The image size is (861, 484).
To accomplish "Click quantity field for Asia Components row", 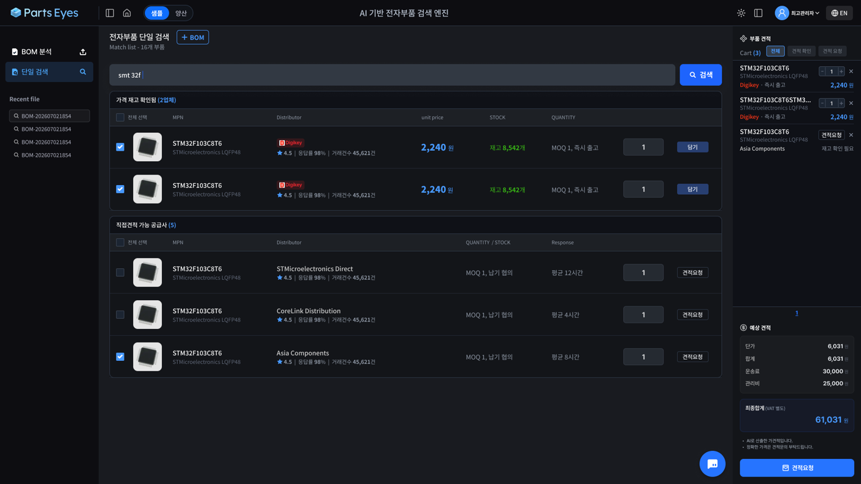I will click(x=643, y=357).
